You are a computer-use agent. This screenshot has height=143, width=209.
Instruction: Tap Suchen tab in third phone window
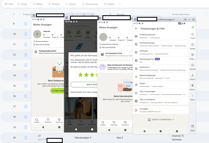click(x=103, y=123)
